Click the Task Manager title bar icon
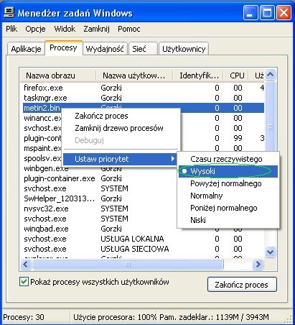This screenshot has width=295, height=325. (9, 12)
